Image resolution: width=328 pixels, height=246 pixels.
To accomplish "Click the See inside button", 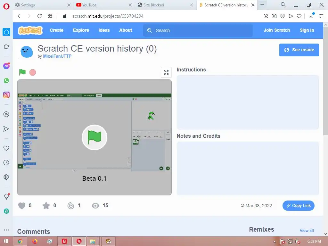I will point(299,50).
